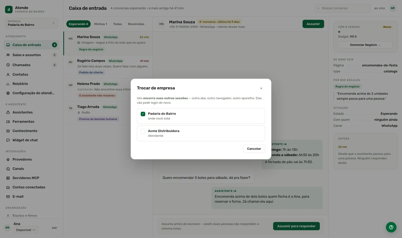The height and width of the screenshot is (238, 402).
Task: Click the Buscar conversa search field
Action: (342, 8)
